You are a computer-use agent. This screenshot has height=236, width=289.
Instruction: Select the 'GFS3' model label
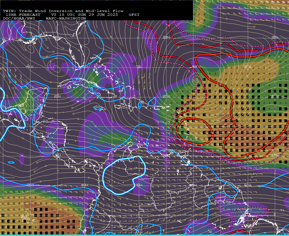[x=134, y=15]
